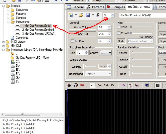
Task: Enable the Reso filter checkbox
Action: pyautogui.click(x=119, y=27)
